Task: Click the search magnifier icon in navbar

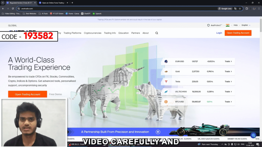Action: [157, 33]
